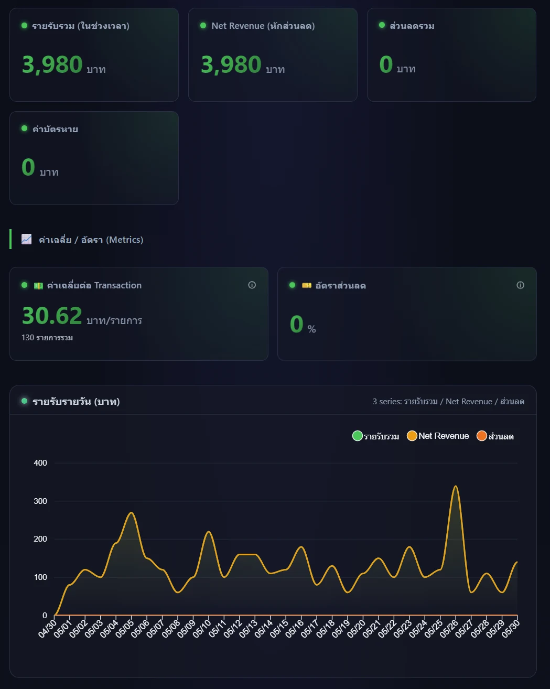The width and height of the screenshot is (550, 689).
Task: Click the 300 y-axis label
Action: (40, 501)
